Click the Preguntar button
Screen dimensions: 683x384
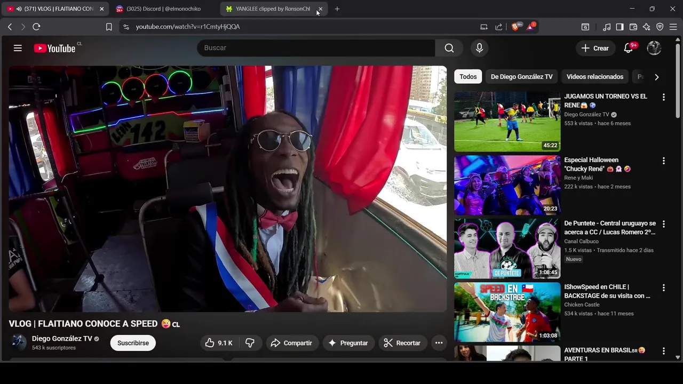point(348,343)
